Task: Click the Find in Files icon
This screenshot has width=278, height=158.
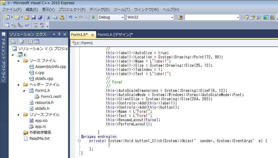Action: [180, 17]
